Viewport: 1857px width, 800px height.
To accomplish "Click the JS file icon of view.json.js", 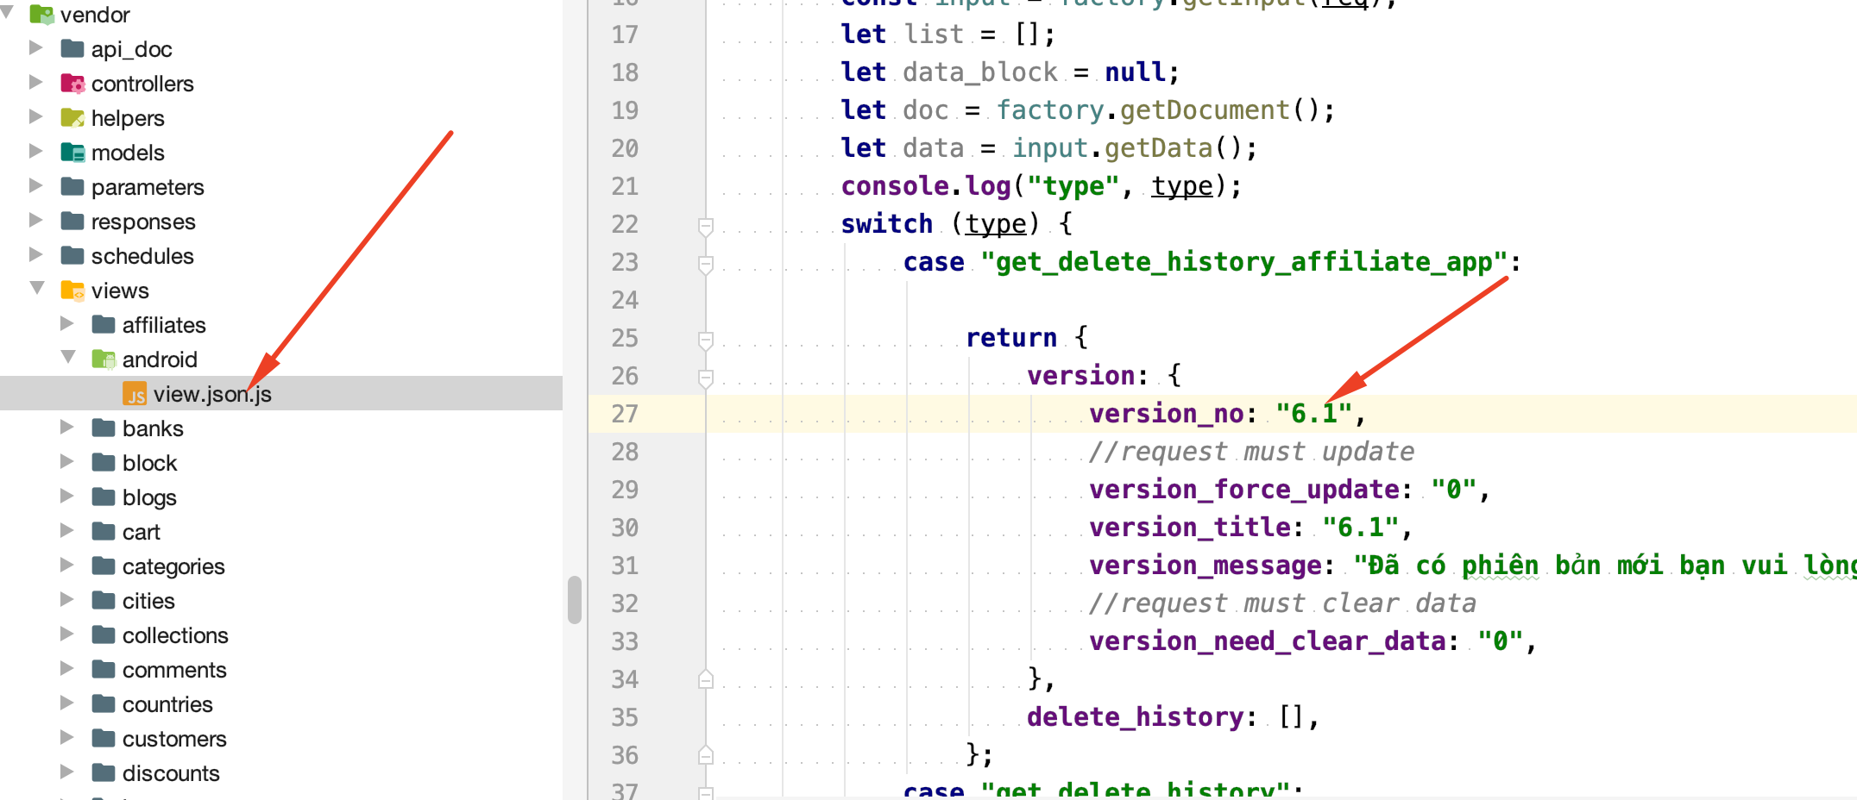I will (x=135, y=394).
